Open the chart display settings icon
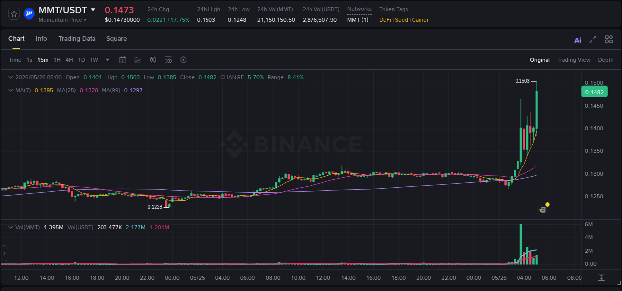This screenshot has width=622, height=291. (168, 60)
